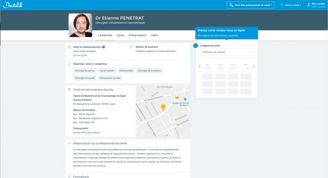Open the Choisissez une catégorie dropdown
The width and height of the screenshot is (328, 178).
tap(228, 52)
